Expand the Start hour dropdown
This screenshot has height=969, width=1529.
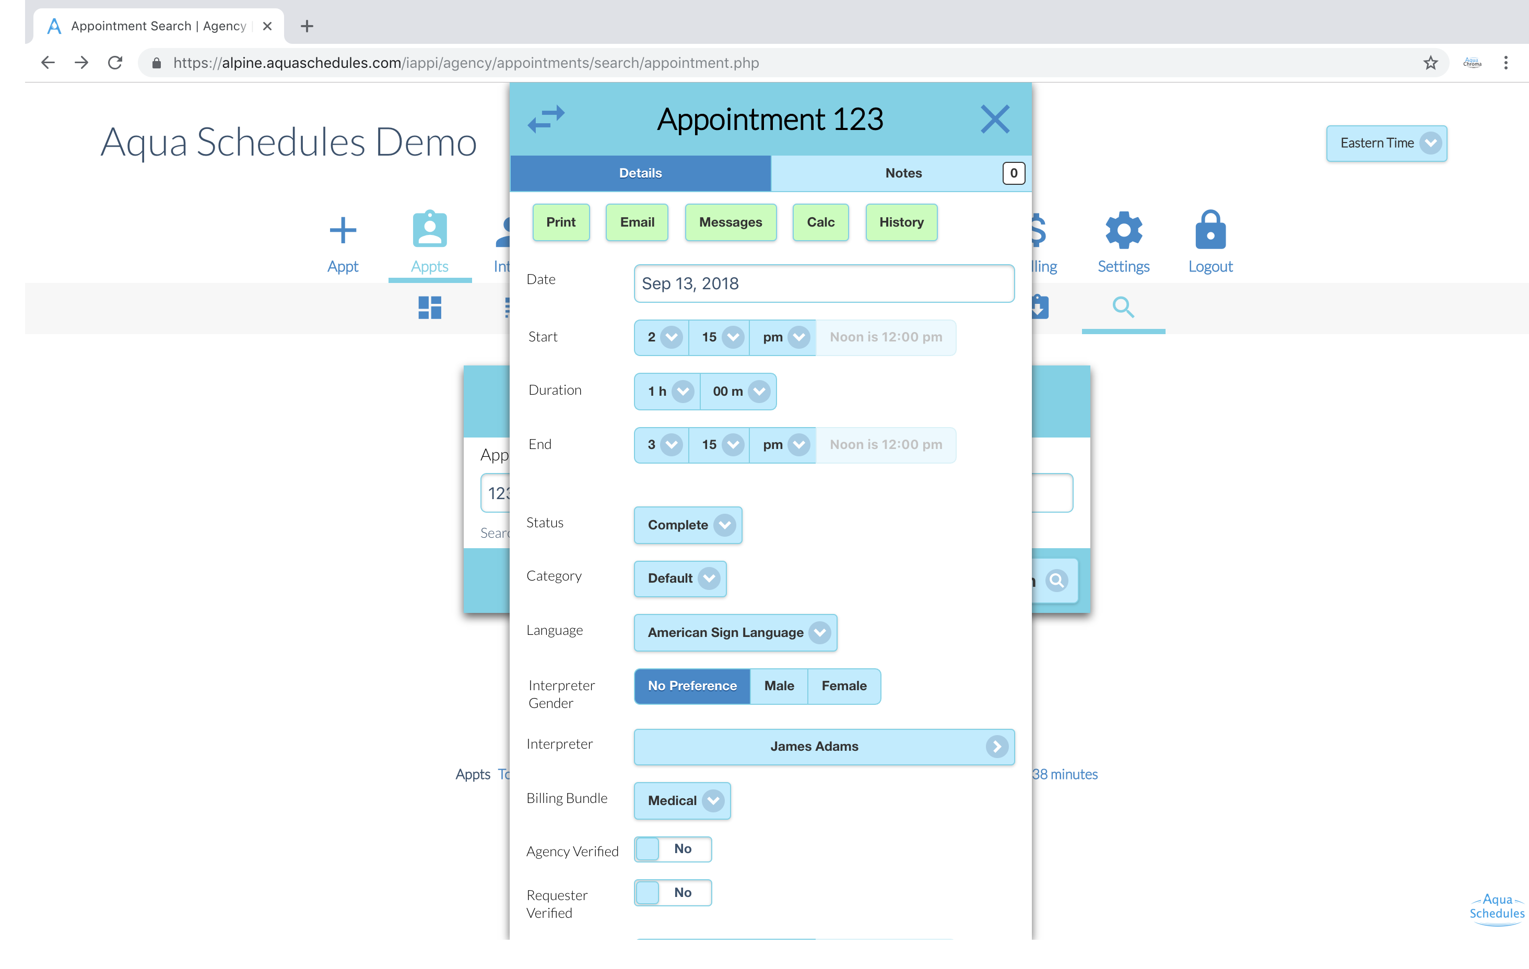pyautogui.click(x=662, y=337)
